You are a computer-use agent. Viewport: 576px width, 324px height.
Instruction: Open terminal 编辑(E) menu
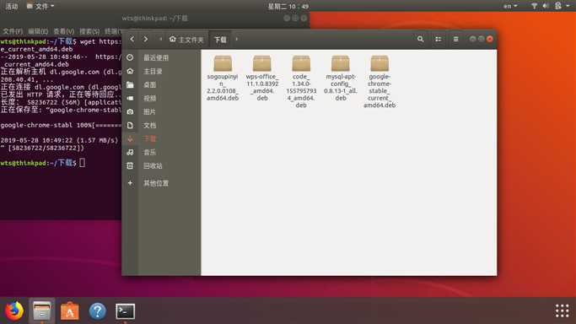coord(38,31)
